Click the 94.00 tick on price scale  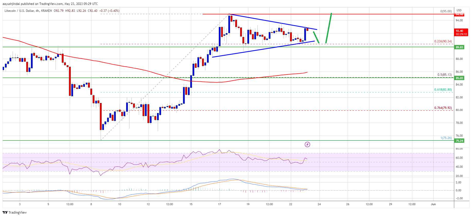[x=459, y=21]
